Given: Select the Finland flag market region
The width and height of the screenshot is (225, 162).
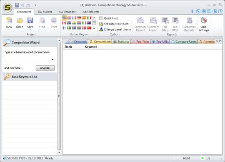Looking at the screenshot, I should pos(64,28).
